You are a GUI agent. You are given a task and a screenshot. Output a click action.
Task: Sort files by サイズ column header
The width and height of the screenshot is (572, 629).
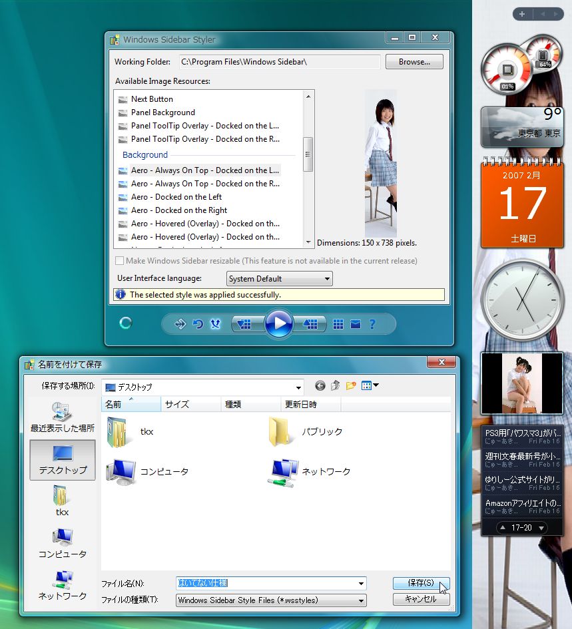191,404
